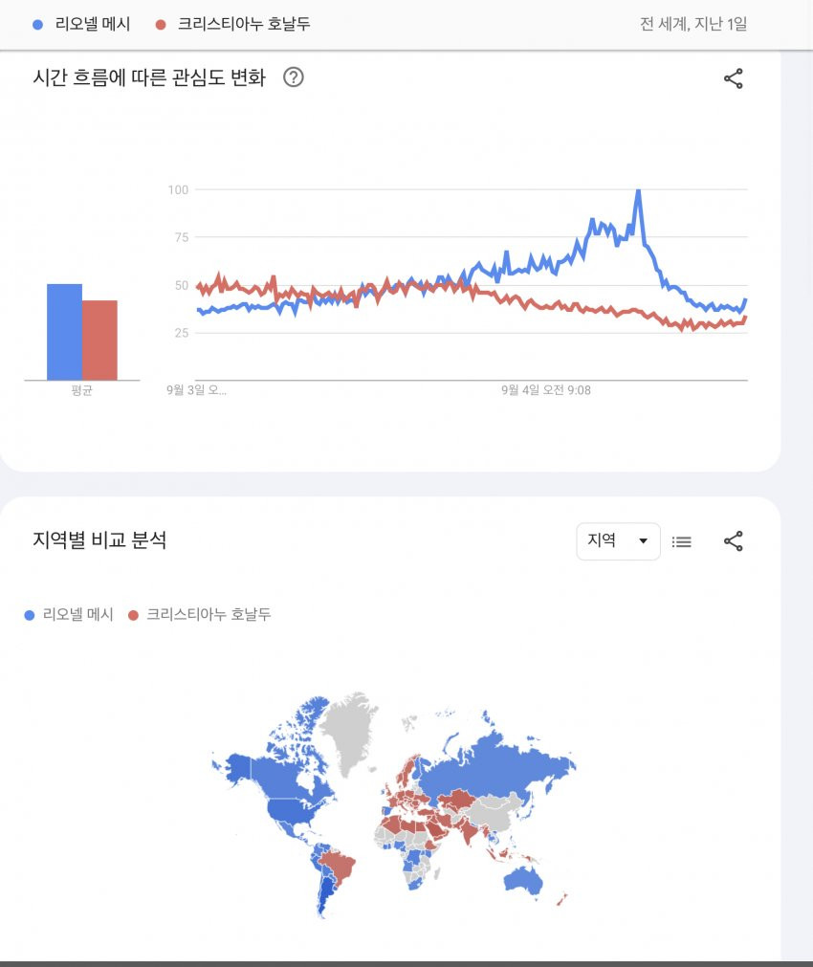The height and width of the screenshot is (967, 813).
Task: Click red average bar for Ronaldo
Action: pyautogui.click(x=99, y=340)
